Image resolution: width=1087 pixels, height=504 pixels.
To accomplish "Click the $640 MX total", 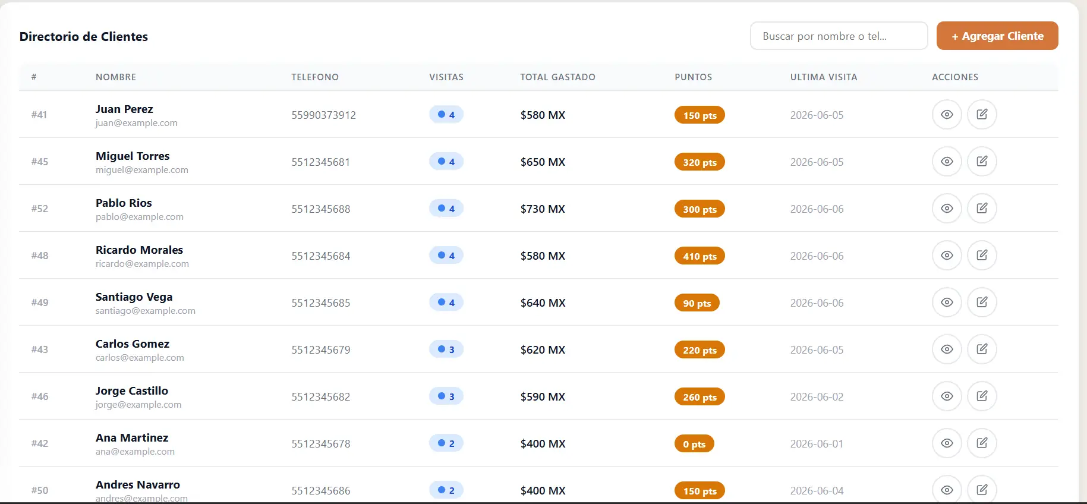I will 543,303.
